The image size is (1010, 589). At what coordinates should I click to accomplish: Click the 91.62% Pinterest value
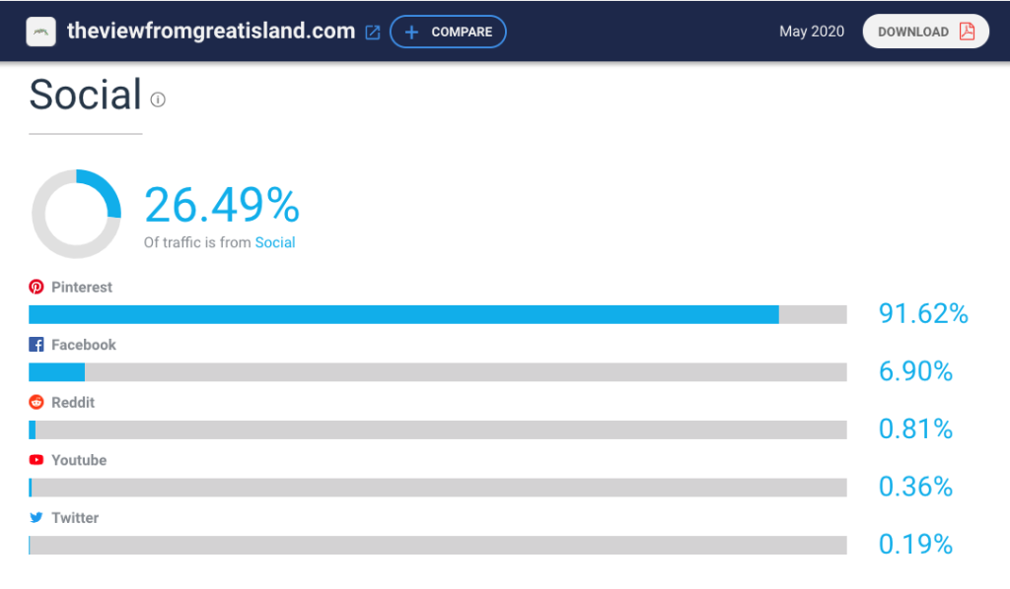[x=923, y=314]
